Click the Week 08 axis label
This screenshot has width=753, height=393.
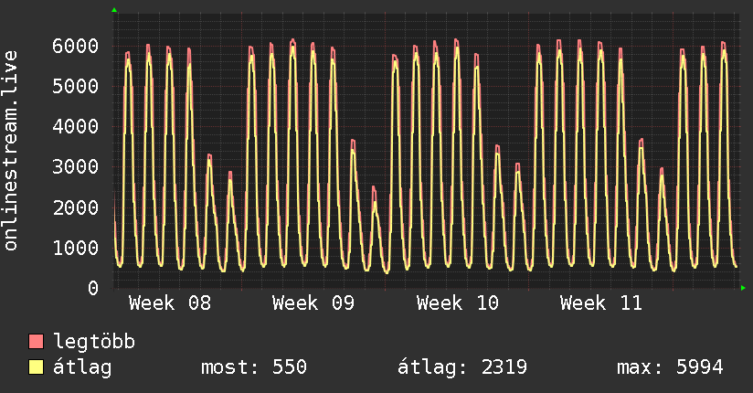[x=170, y=303]
